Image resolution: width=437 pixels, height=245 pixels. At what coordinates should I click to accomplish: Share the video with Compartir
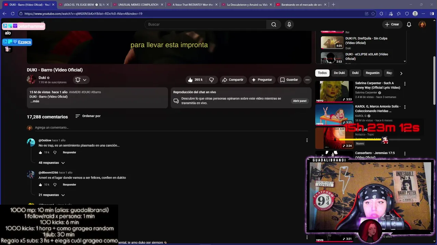pyautogui.click(x=233, y=80)
